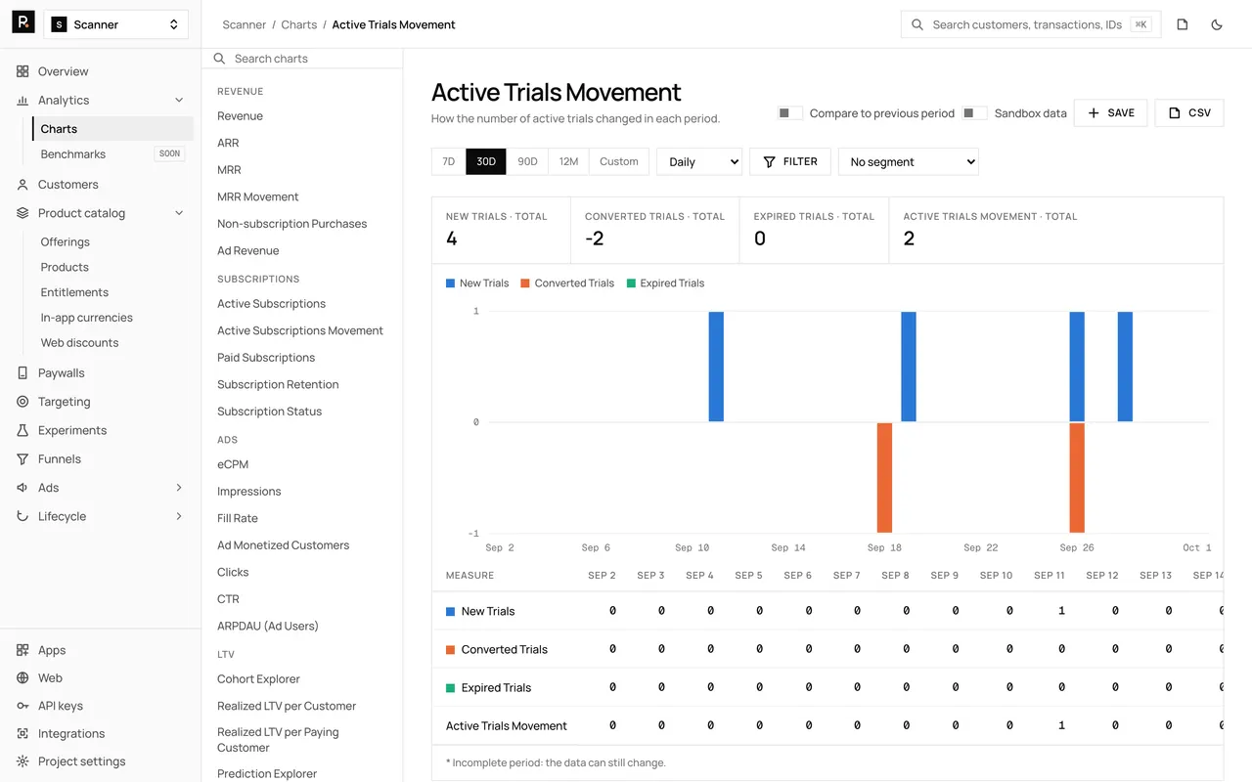This screenshot has width=1252, height=782.
Task: Export chart with CSV button
Action: [1189, 112]
